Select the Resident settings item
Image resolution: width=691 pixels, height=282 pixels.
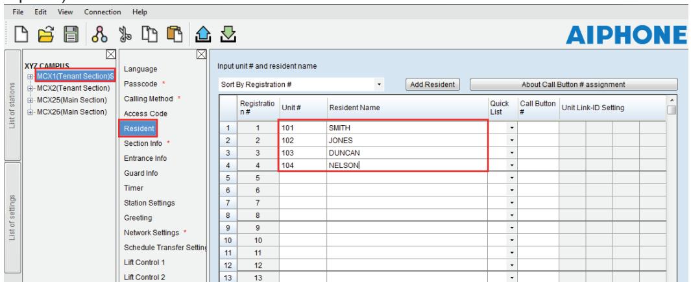138,128
